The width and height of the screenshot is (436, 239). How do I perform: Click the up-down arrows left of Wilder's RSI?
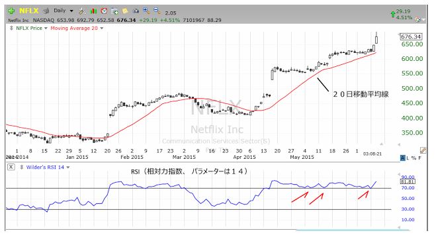pyautogui.click(x=21, y=167)
